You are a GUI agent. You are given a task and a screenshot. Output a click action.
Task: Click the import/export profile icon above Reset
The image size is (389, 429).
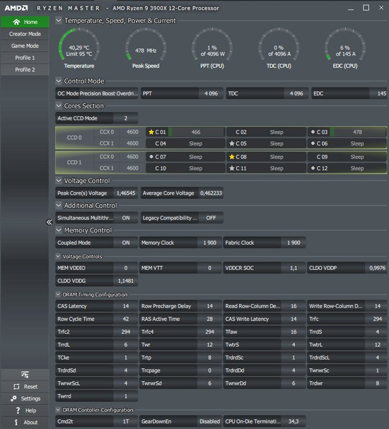[x=25, y=374]
